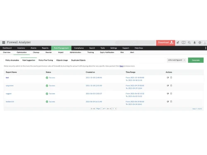Open the Support menu

pyautogui.click(x=126, y=48)
